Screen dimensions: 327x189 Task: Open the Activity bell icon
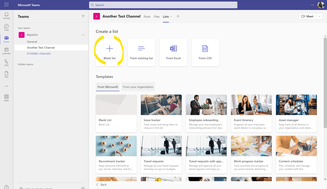[x=6, y=16]
